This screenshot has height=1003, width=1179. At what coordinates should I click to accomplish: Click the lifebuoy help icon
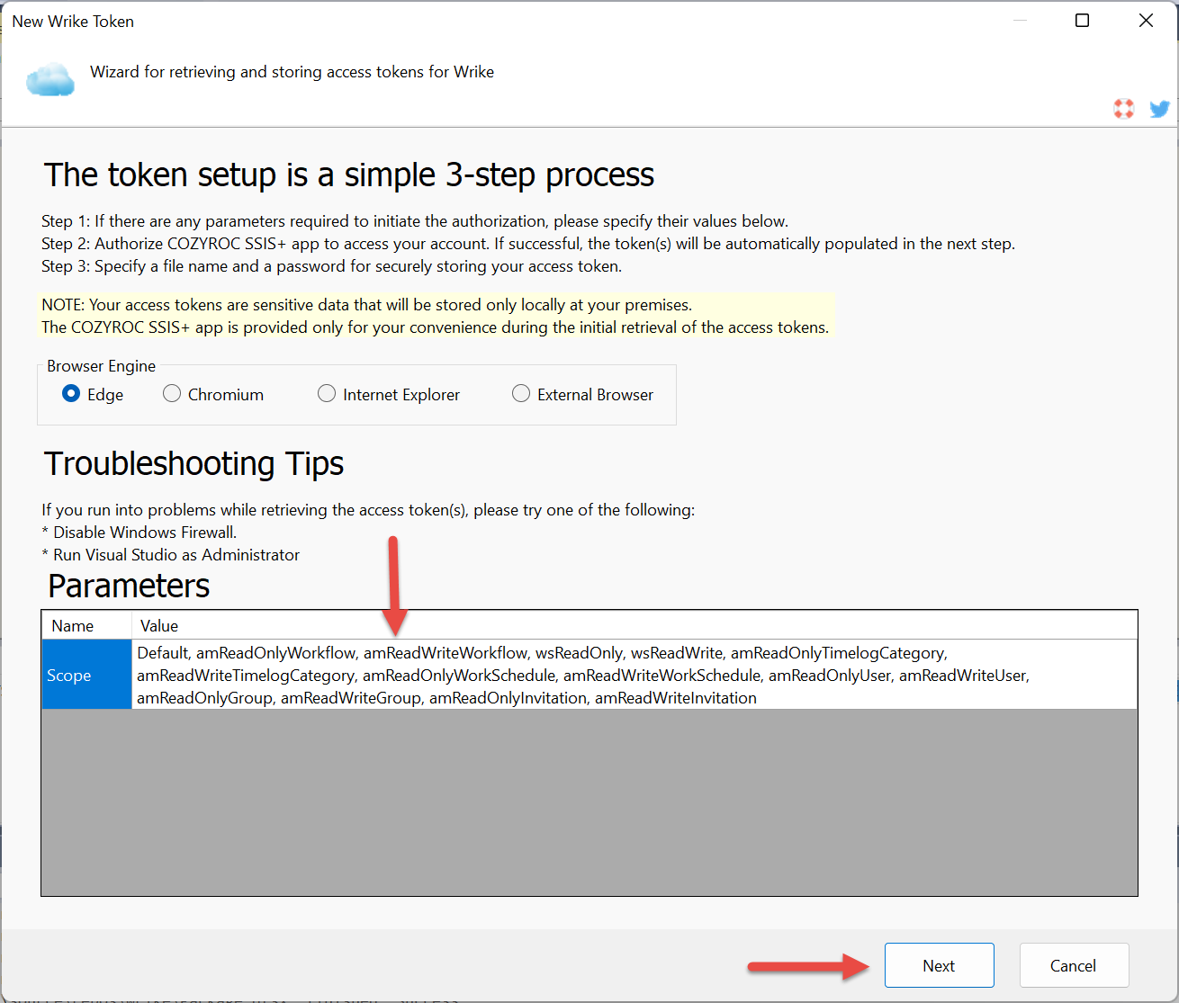coord(1123,109)
